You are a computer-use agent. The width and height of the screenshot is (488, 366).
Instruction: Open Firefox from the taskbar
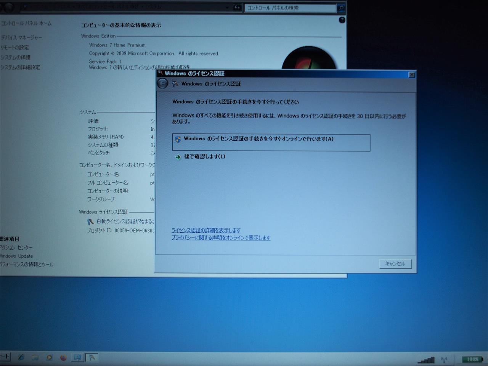click(x=63, y=357)
